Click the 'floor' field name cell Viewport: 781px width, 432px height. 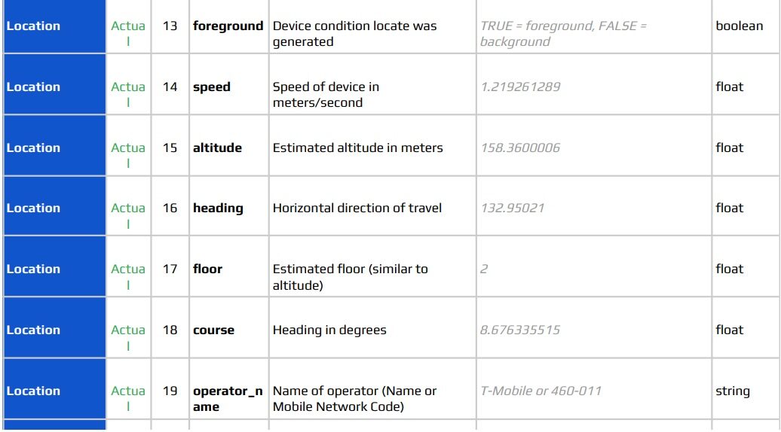[x=228, y=266]
